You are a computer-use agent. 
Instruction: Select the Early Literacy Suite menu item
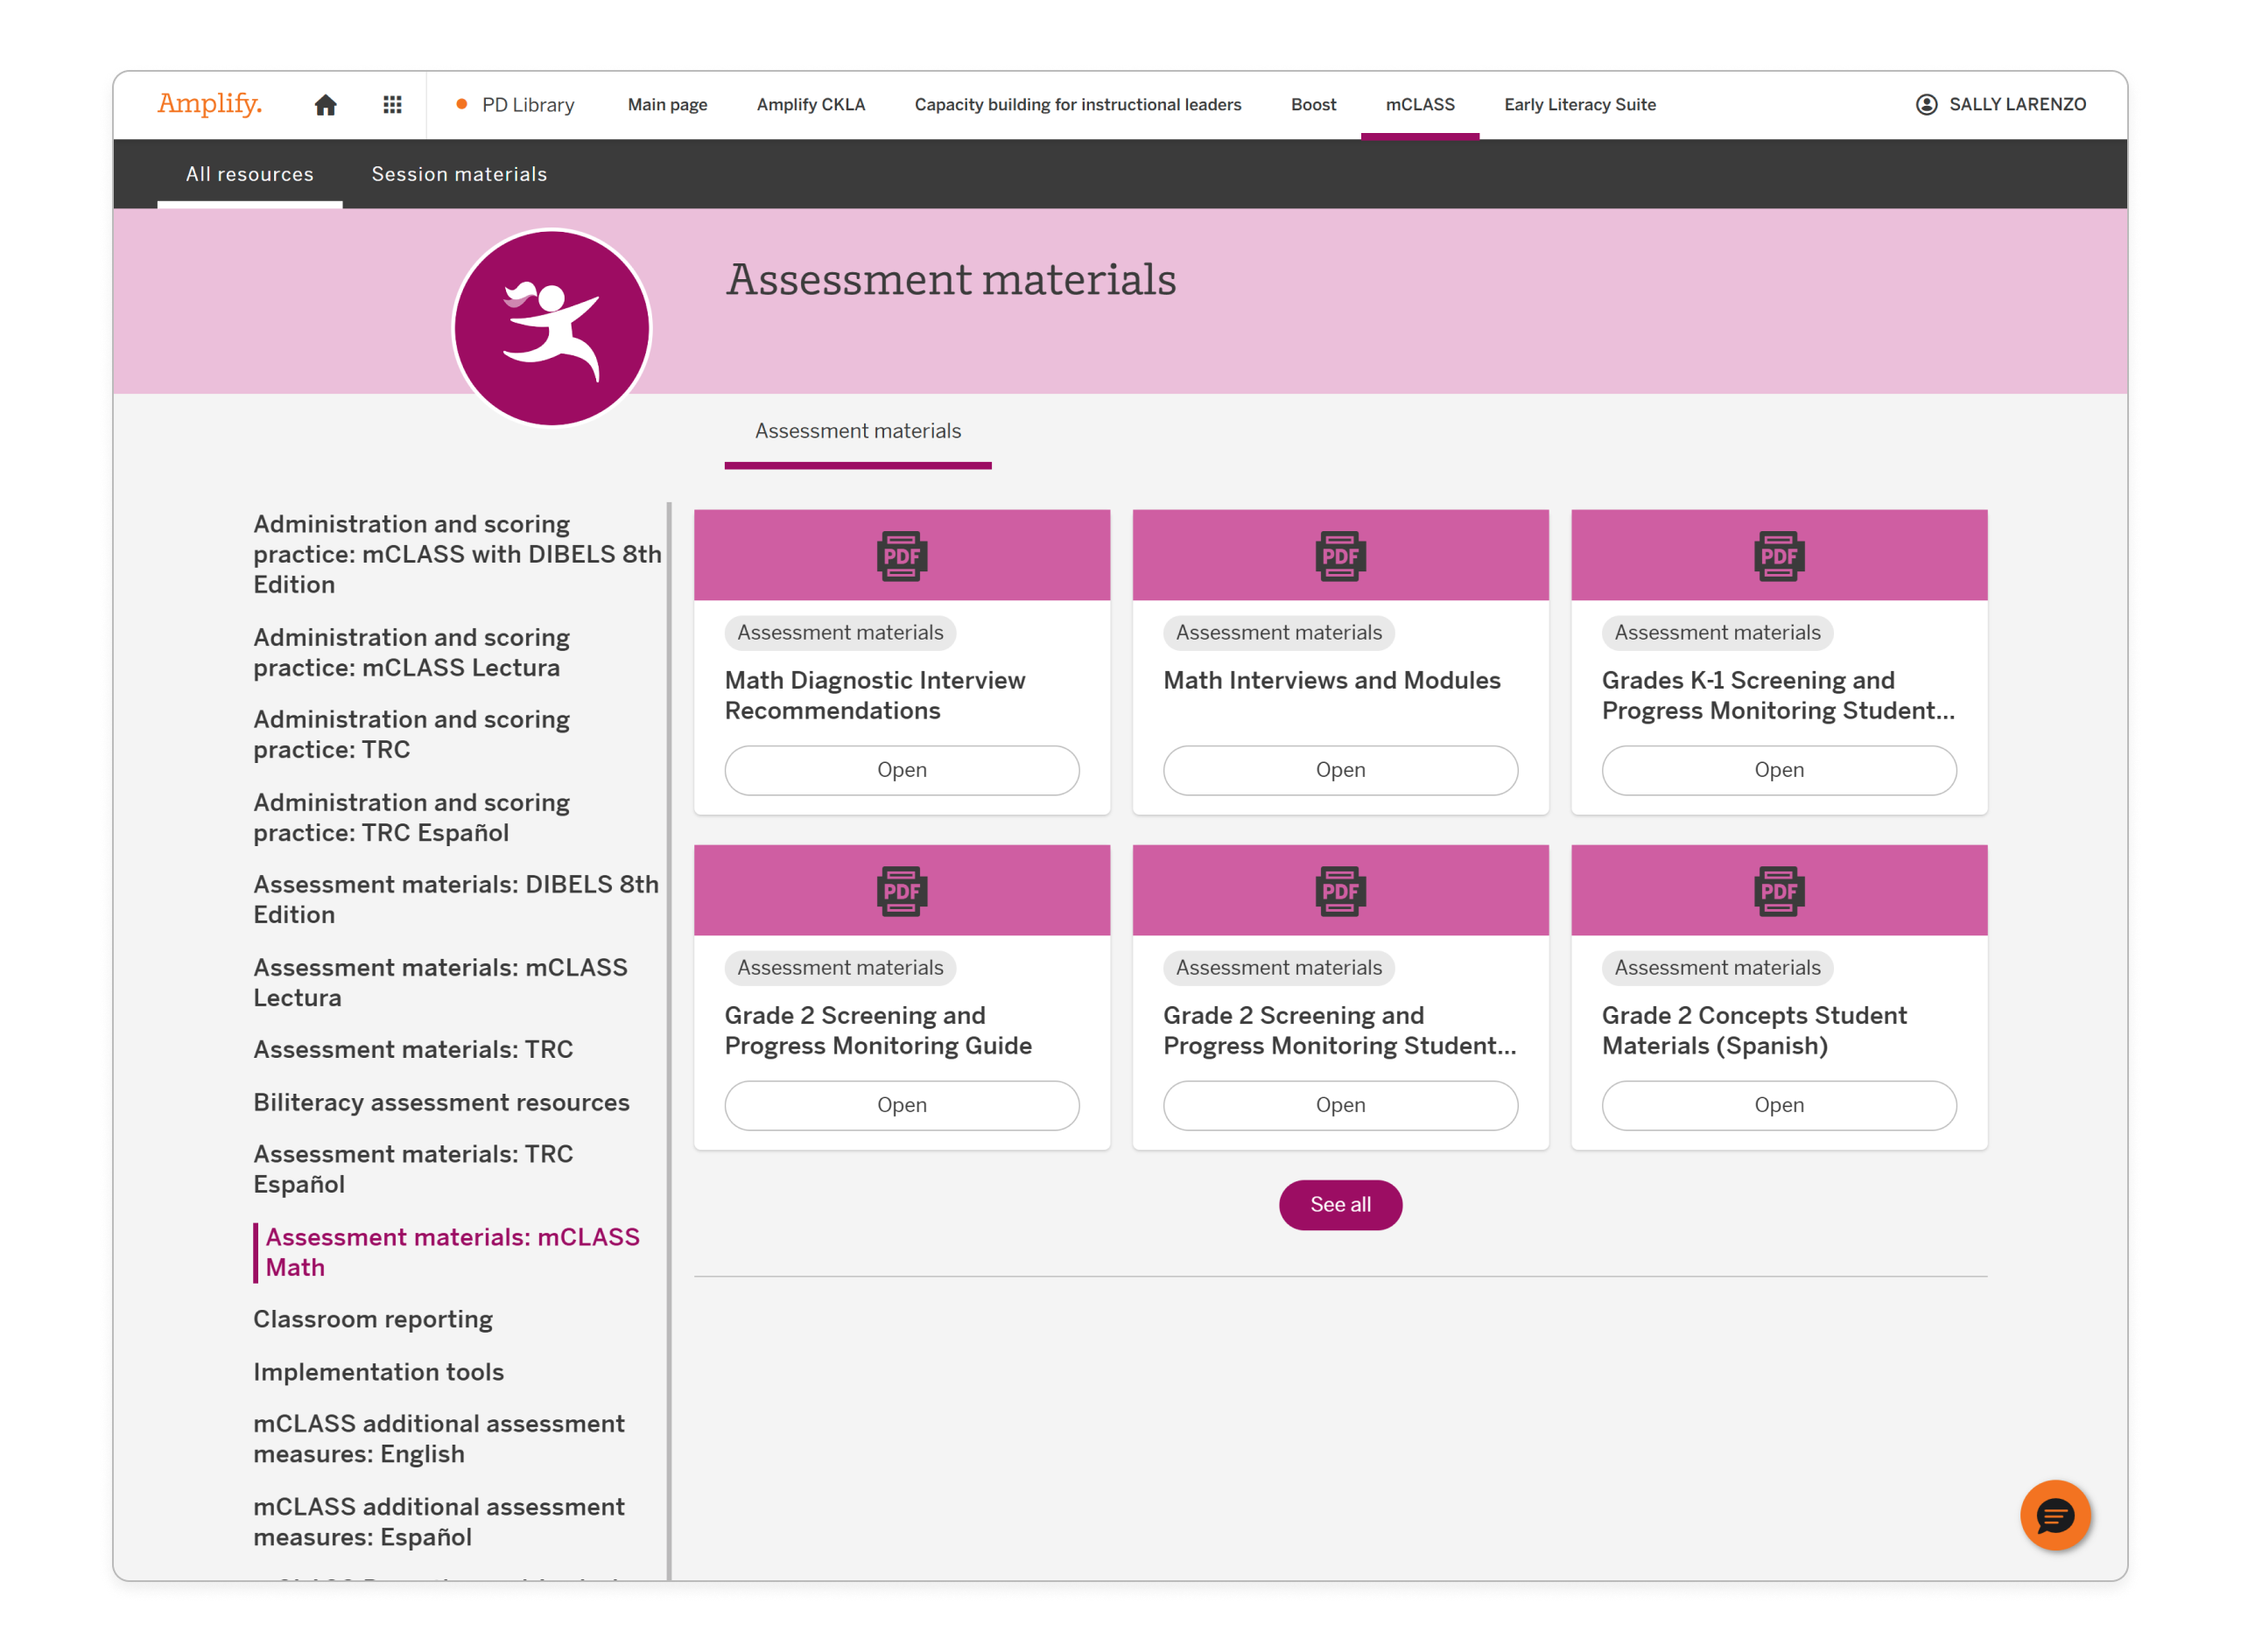(1578, 104)
